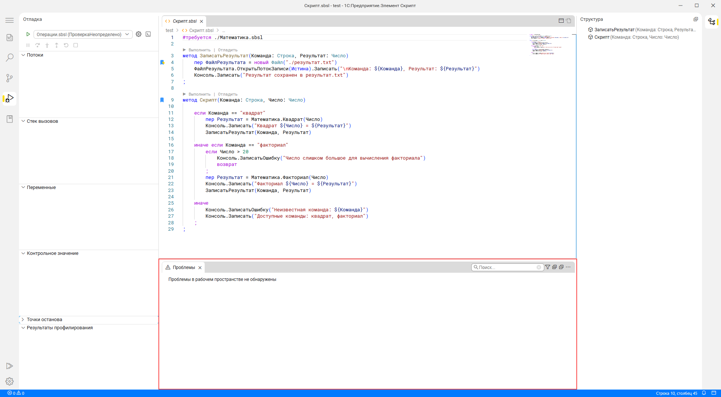Toggle the panel layout icon in status bar
721x397 pixels.
click(x=714, y=393)
